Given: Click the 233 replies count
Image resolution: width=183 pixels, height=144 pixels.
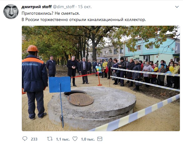Looking at the screenshot, I should point(34,139).
